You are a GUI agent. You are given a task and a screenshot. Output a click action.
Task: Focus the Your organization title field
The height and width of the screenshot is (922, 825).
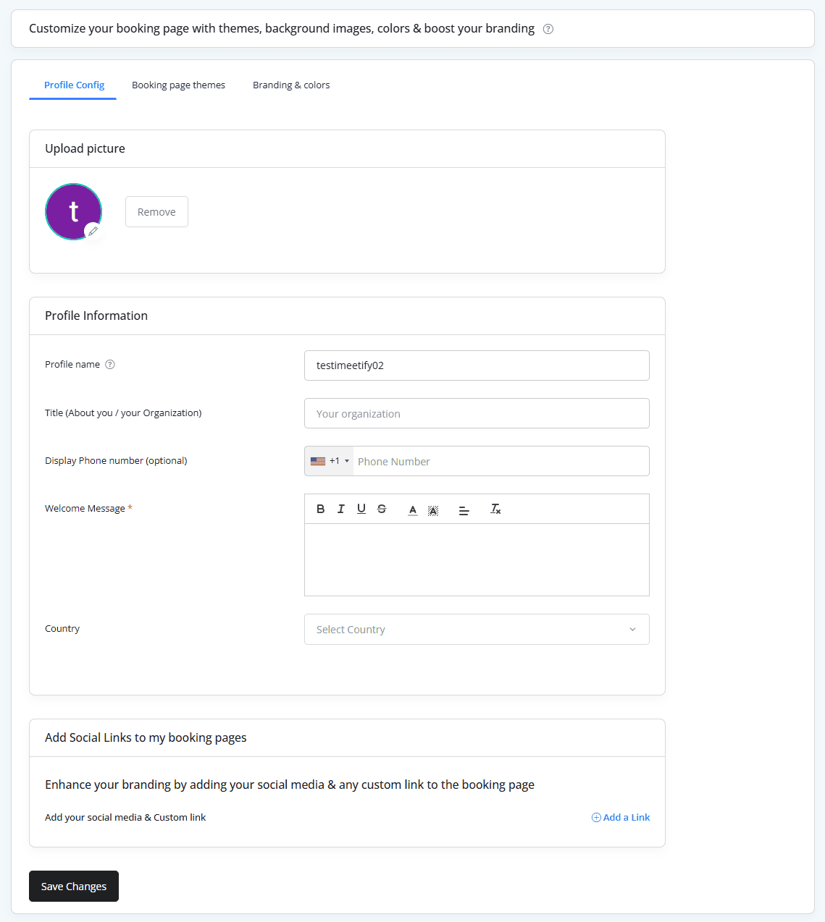pyautogui.click(x=477, y=414)
